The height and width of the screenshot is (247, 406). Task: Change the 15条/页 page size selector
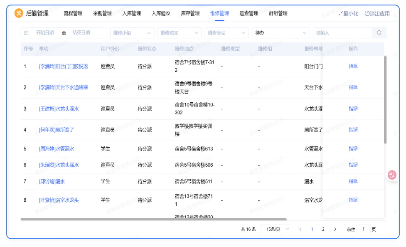[276, 229]
